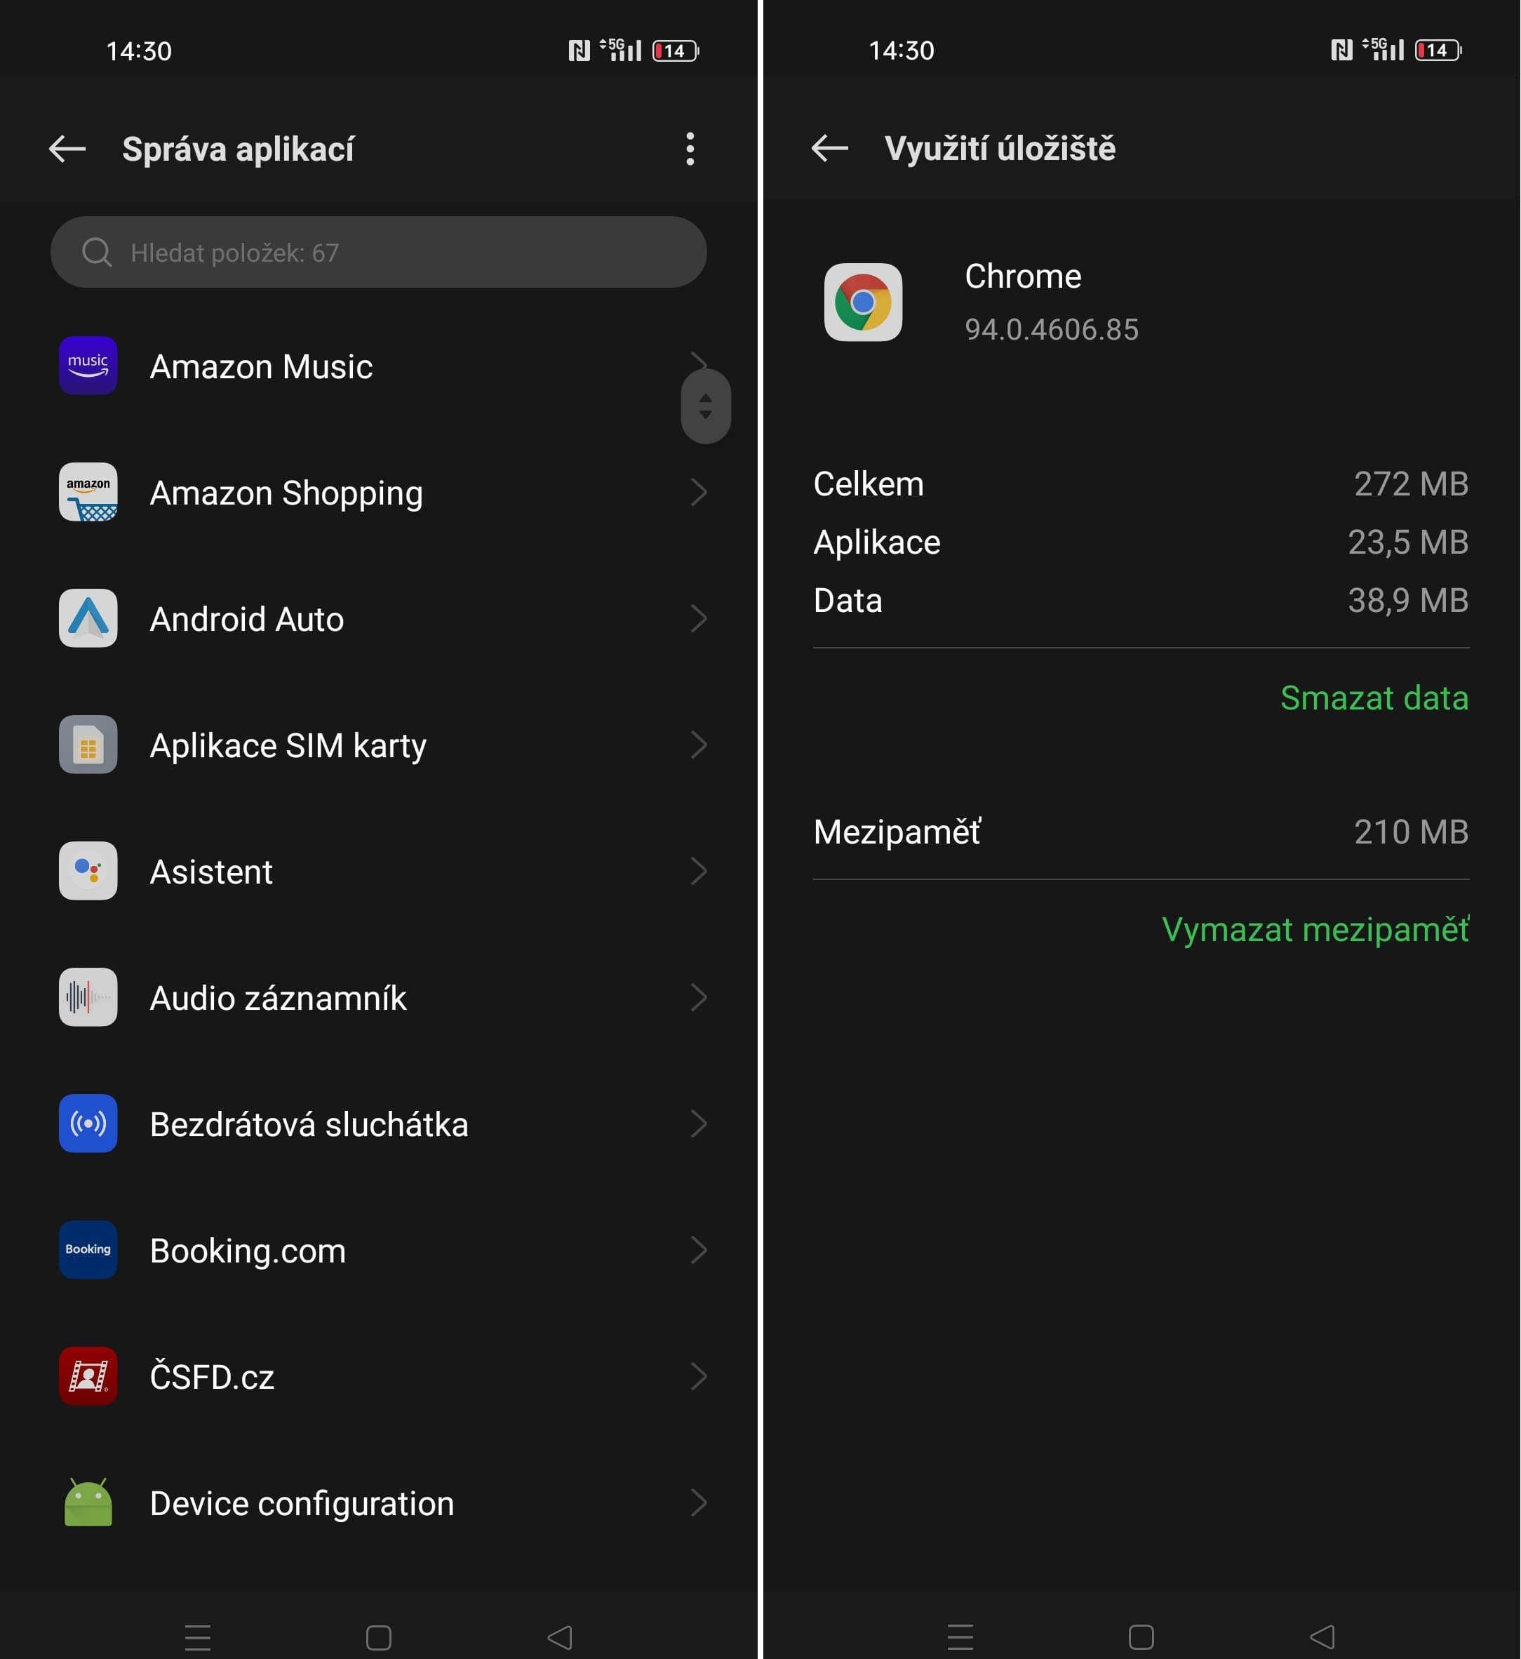Tap the Chrome icon in storage usage
This screenshot has height=1659, width=1521.
[862, 302]
